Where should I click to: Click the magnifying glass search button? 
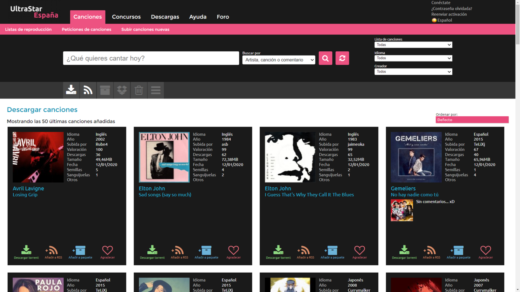pos(325,58)
